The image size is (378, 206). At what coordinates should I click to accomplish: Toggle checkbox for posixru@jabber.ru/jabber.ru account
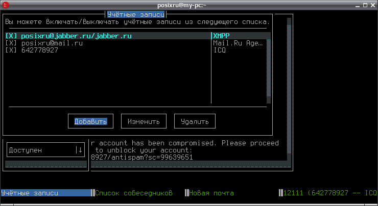[11, 36]
